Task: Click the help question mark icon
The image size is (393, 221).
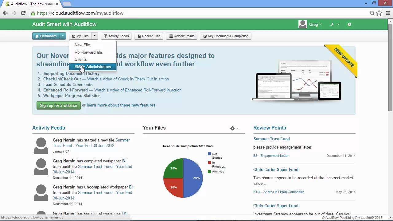Action: click(349, 25)
